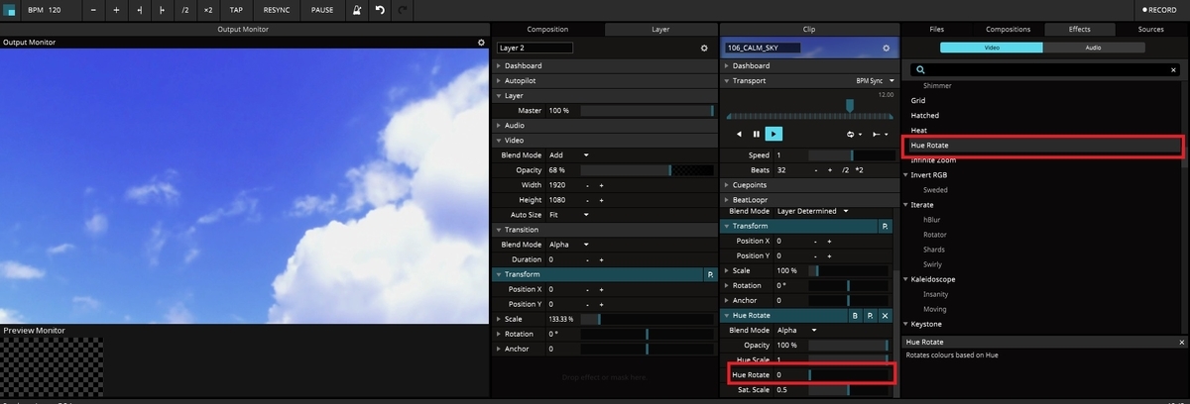Open the Sources tab
This screenshot has height=404, width=1190.
pyautogui.click(x=1150, y=30)
